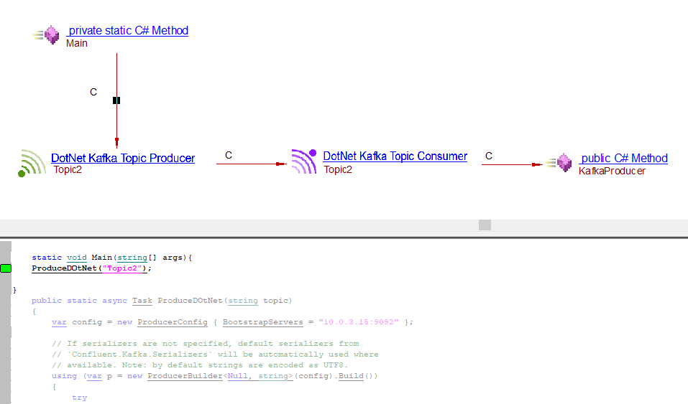Click the black handle on the vertical link
Screen dimensions: 688x404
[116, 100]
